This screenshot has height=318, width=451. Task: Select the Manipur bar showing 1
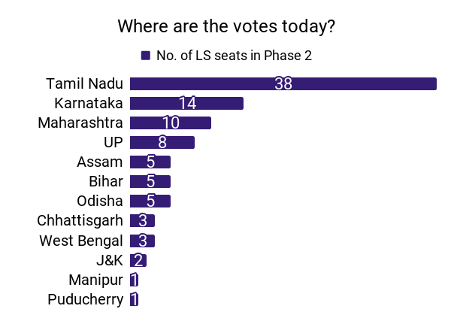(134, 280)
